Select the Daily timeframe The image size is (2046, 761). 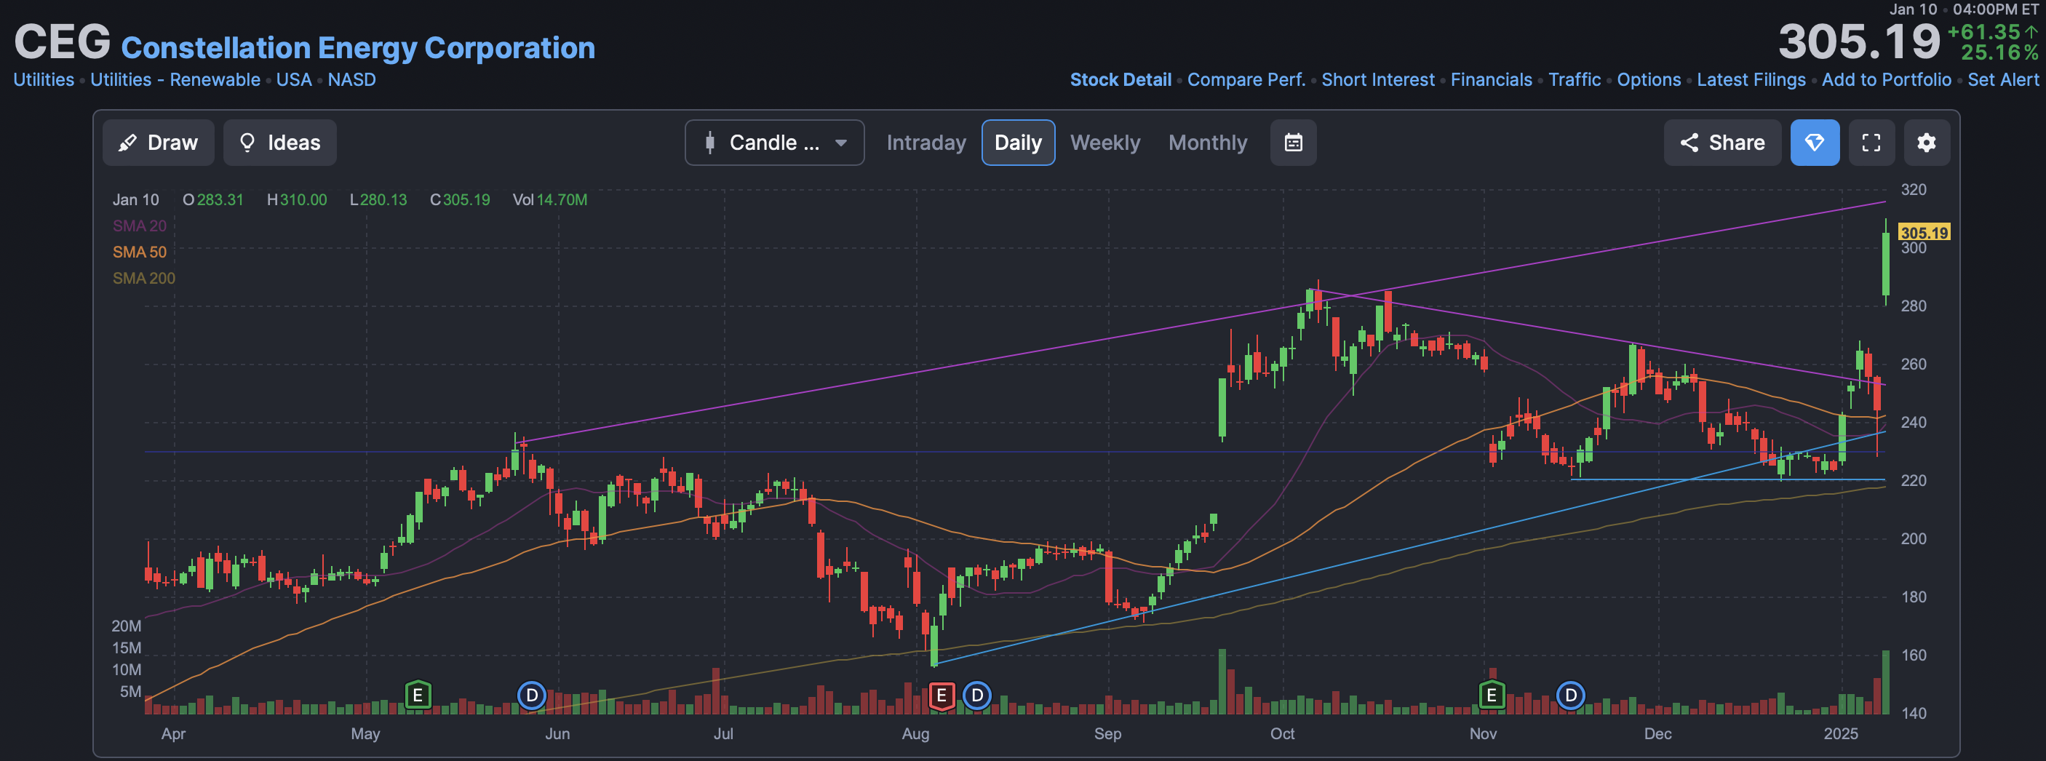pos(1018,143)
